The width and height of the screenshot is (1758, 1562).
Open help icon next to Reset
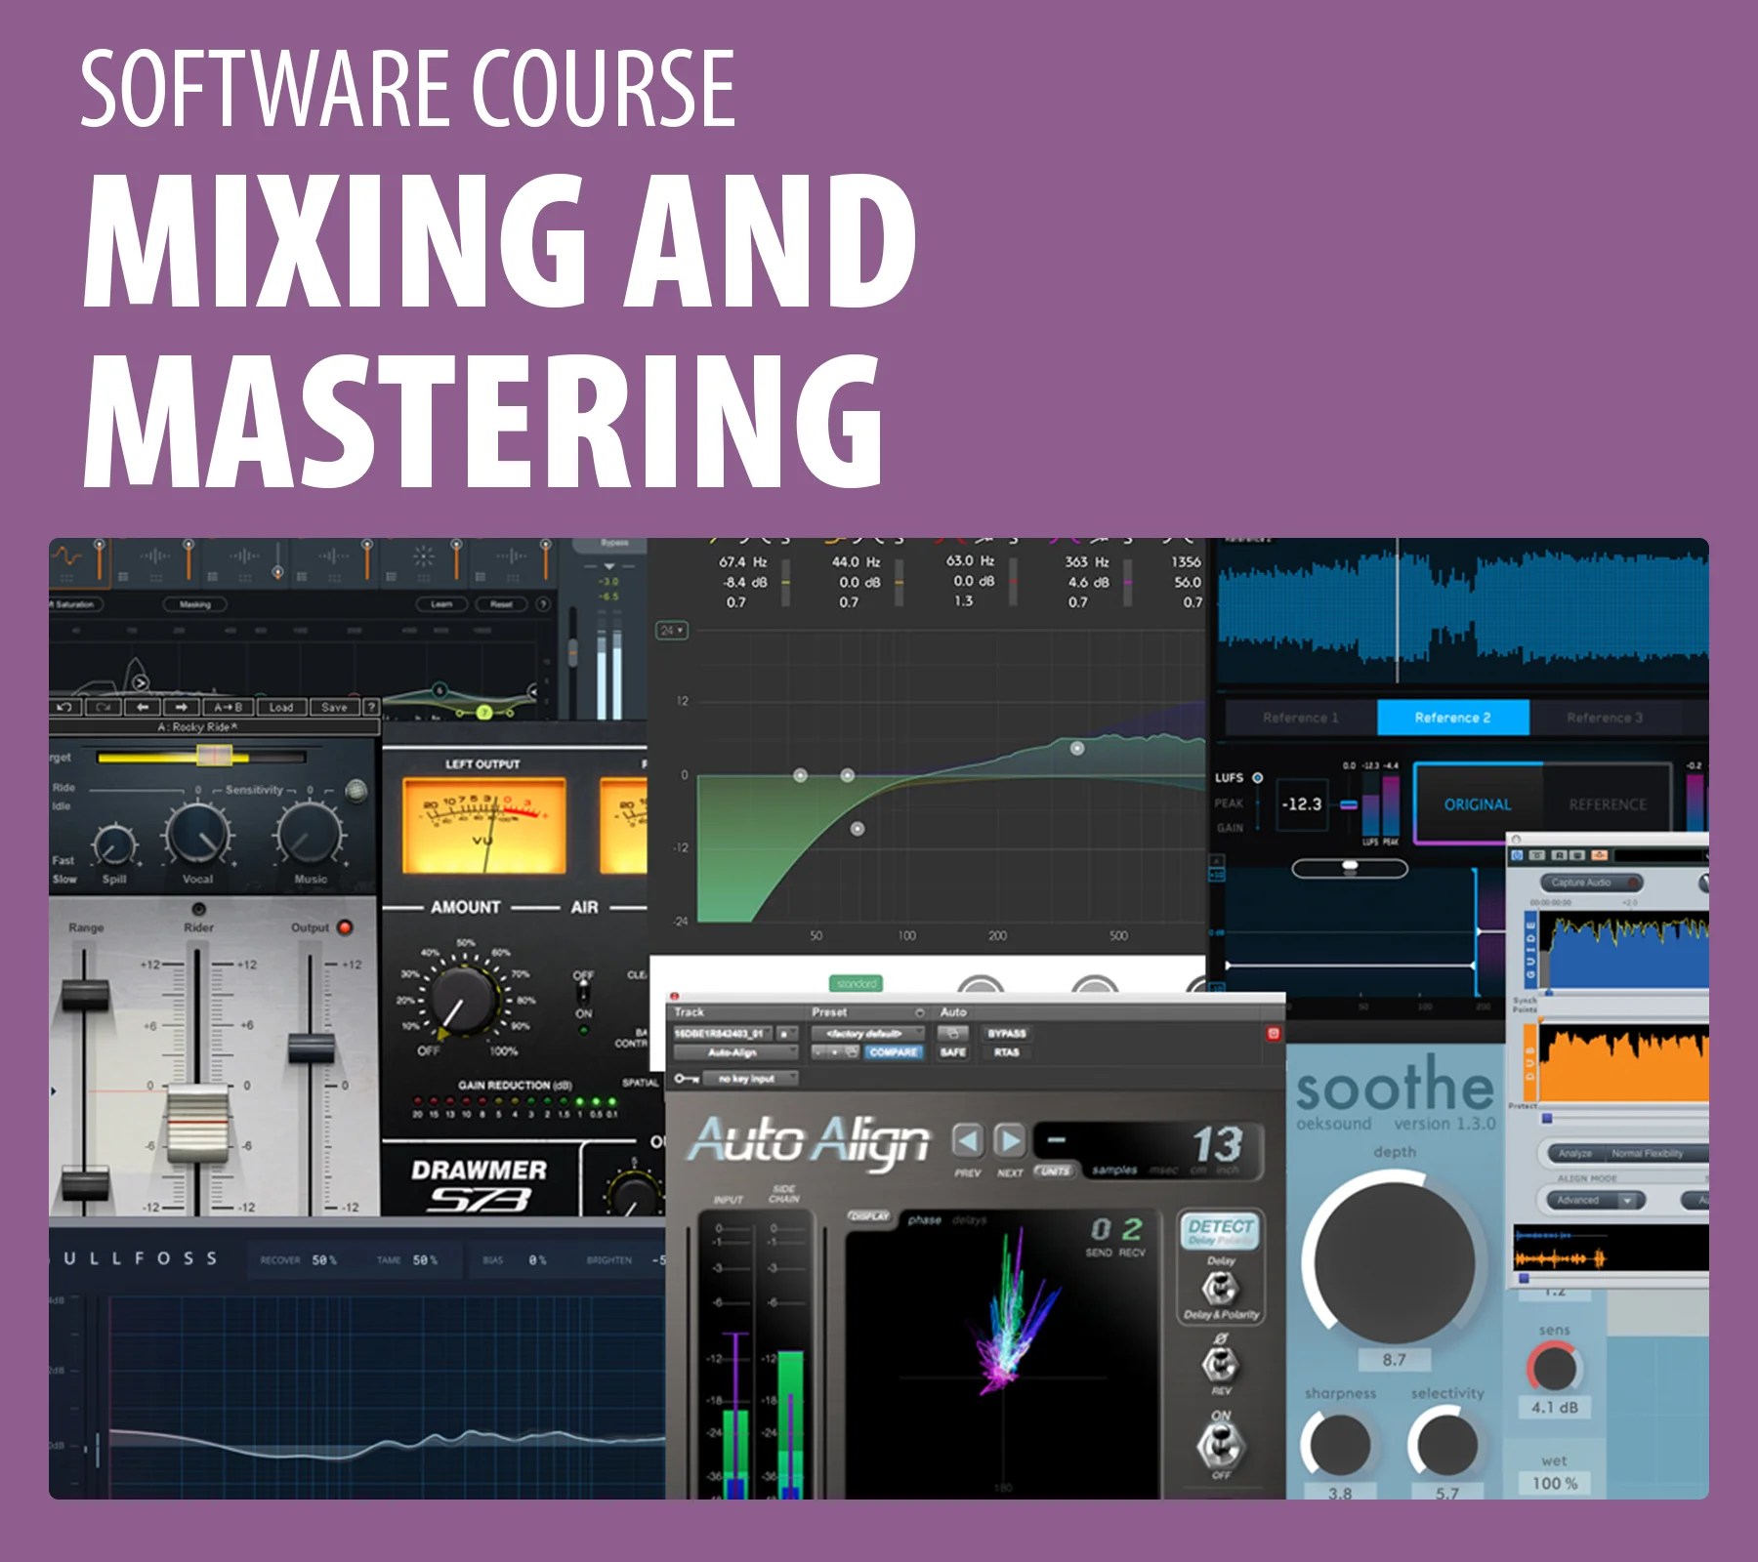543,604
